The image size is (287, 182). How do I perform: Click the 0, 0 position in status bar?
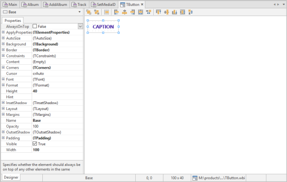pyautogui.click(x=149, y=178)
